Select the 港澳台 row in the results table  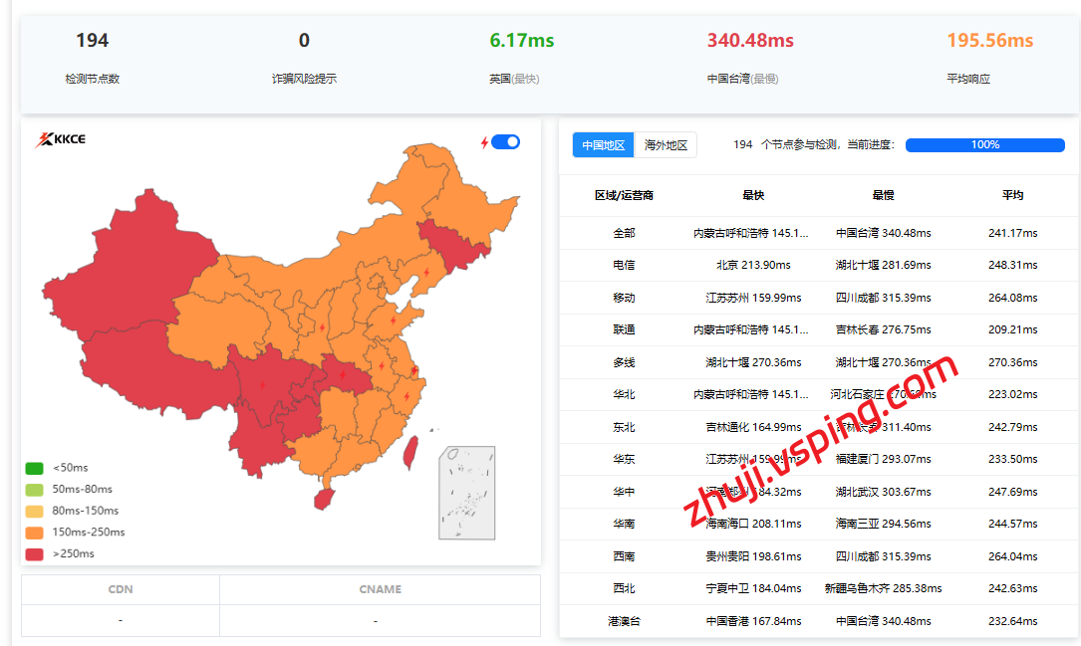click(x=624, y=621)
